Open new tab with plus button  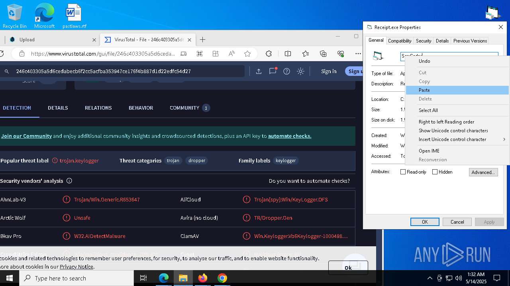(202, 39)
